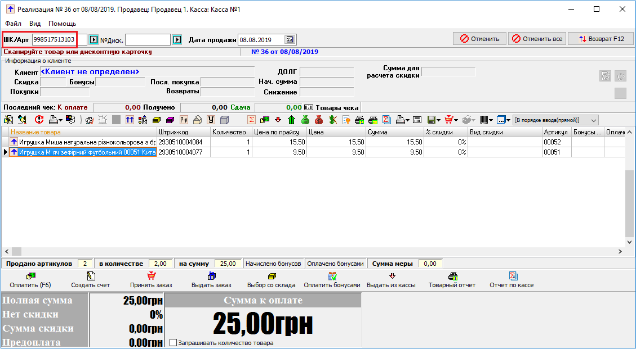The image size is (636, 349).
Task: Enable 'Запрашивать количество товара' checkbox
Action: point(173,343)
